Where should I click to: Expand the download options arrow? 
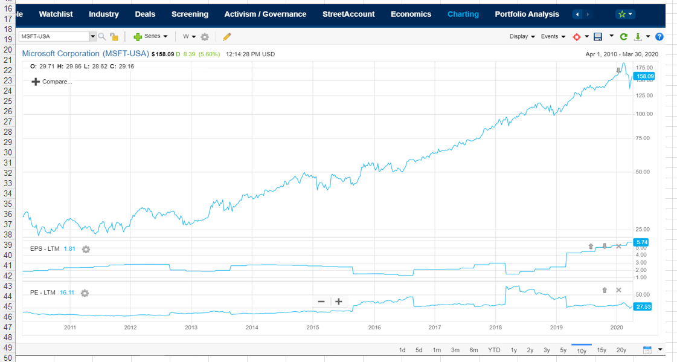click(x=648, y=37)
